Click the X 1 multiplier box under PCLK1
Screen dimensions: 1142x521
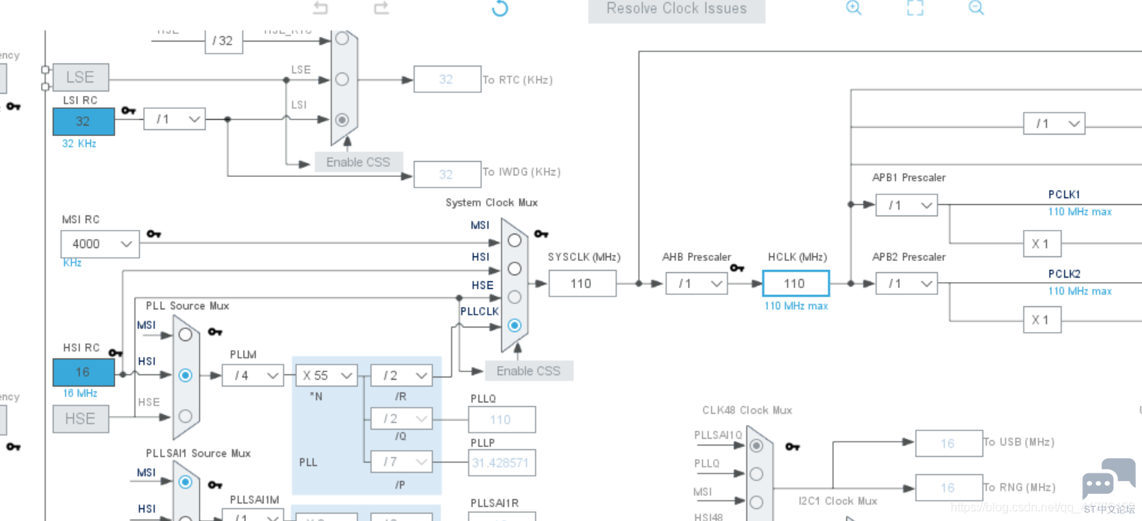click(x=1042, y=243)
